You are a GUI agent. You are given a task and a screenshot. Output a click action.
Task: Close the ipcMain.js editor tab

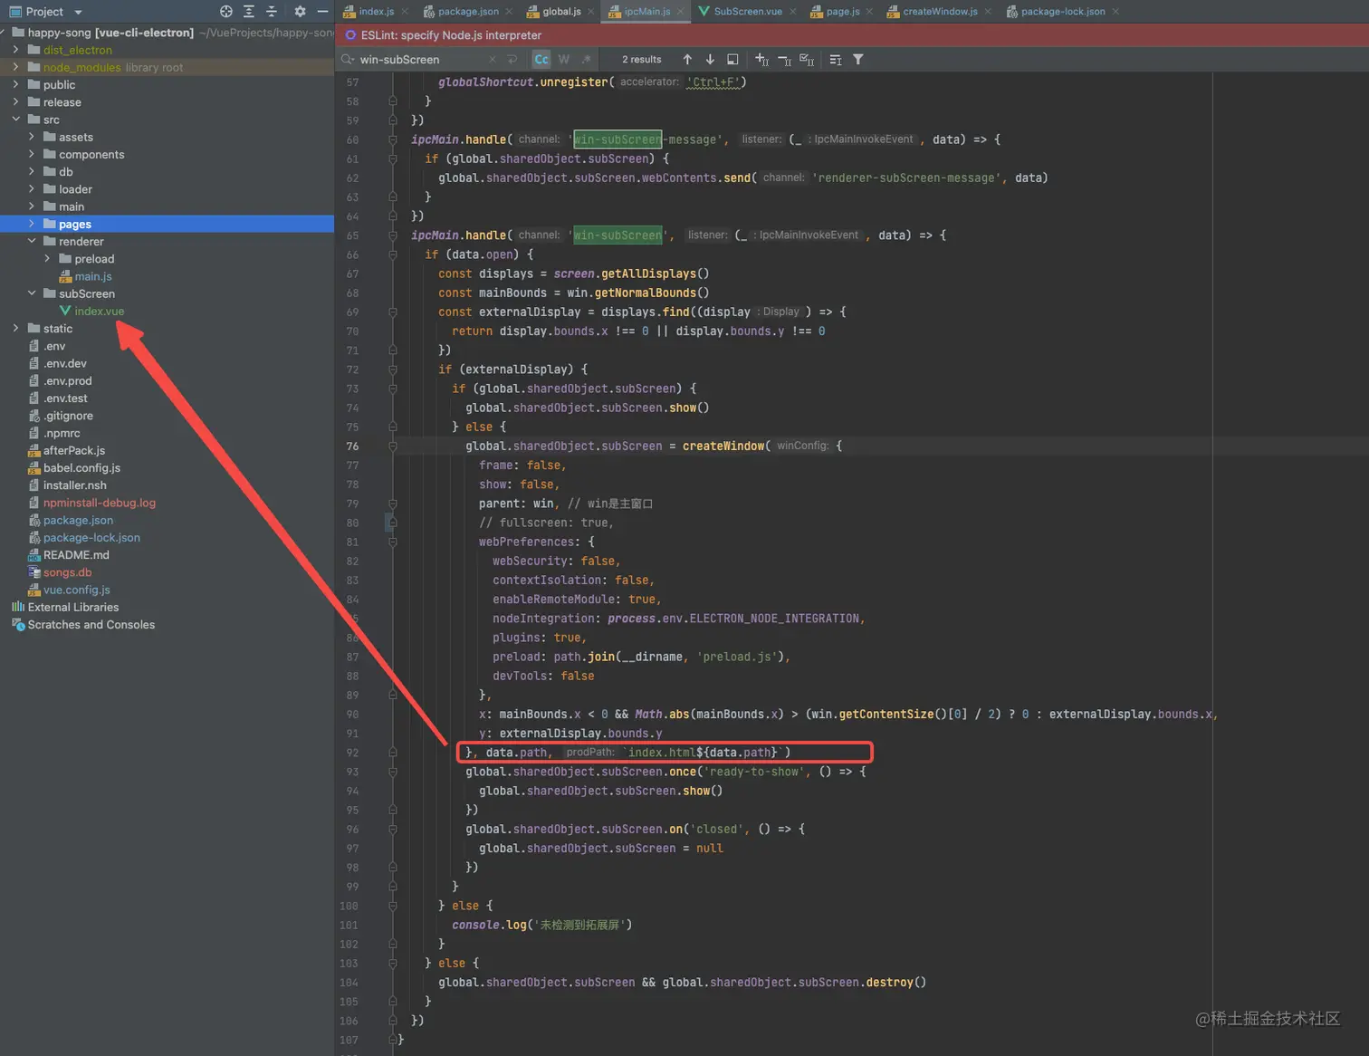pos(681,12)
